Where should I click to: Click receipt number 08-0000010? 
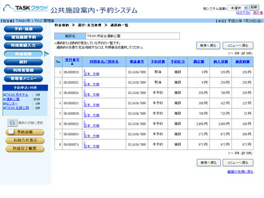tap(71, 72)
